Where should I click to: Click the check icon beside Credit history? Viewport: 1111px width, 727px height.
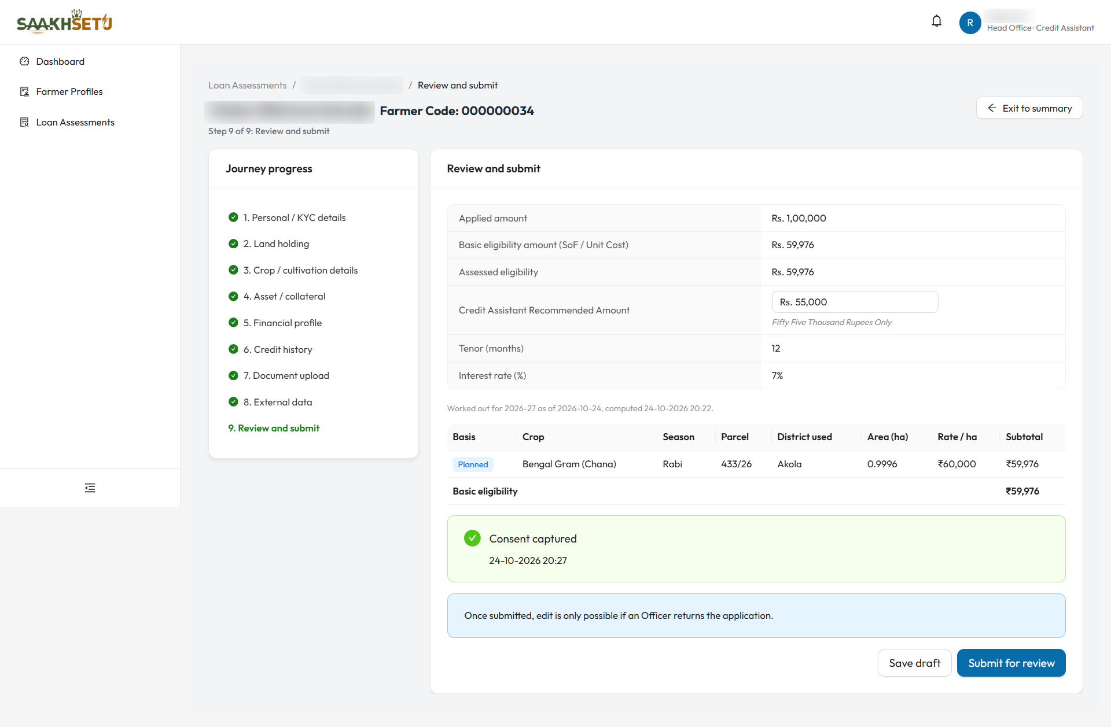click(x=233, y=349)
